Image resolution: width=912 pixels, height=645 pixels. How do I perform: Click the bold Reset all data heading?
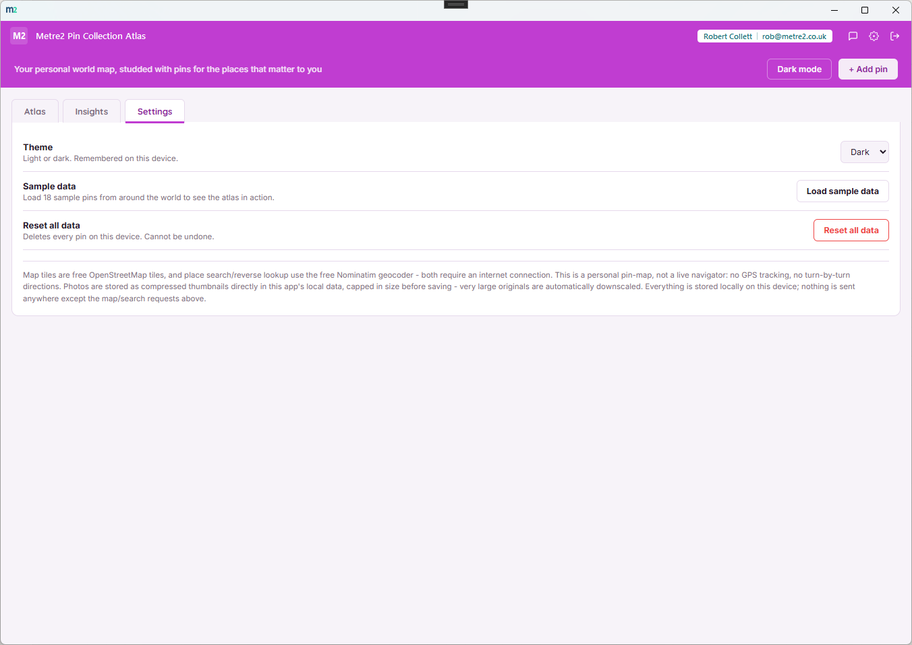click(x=51, y=226)
